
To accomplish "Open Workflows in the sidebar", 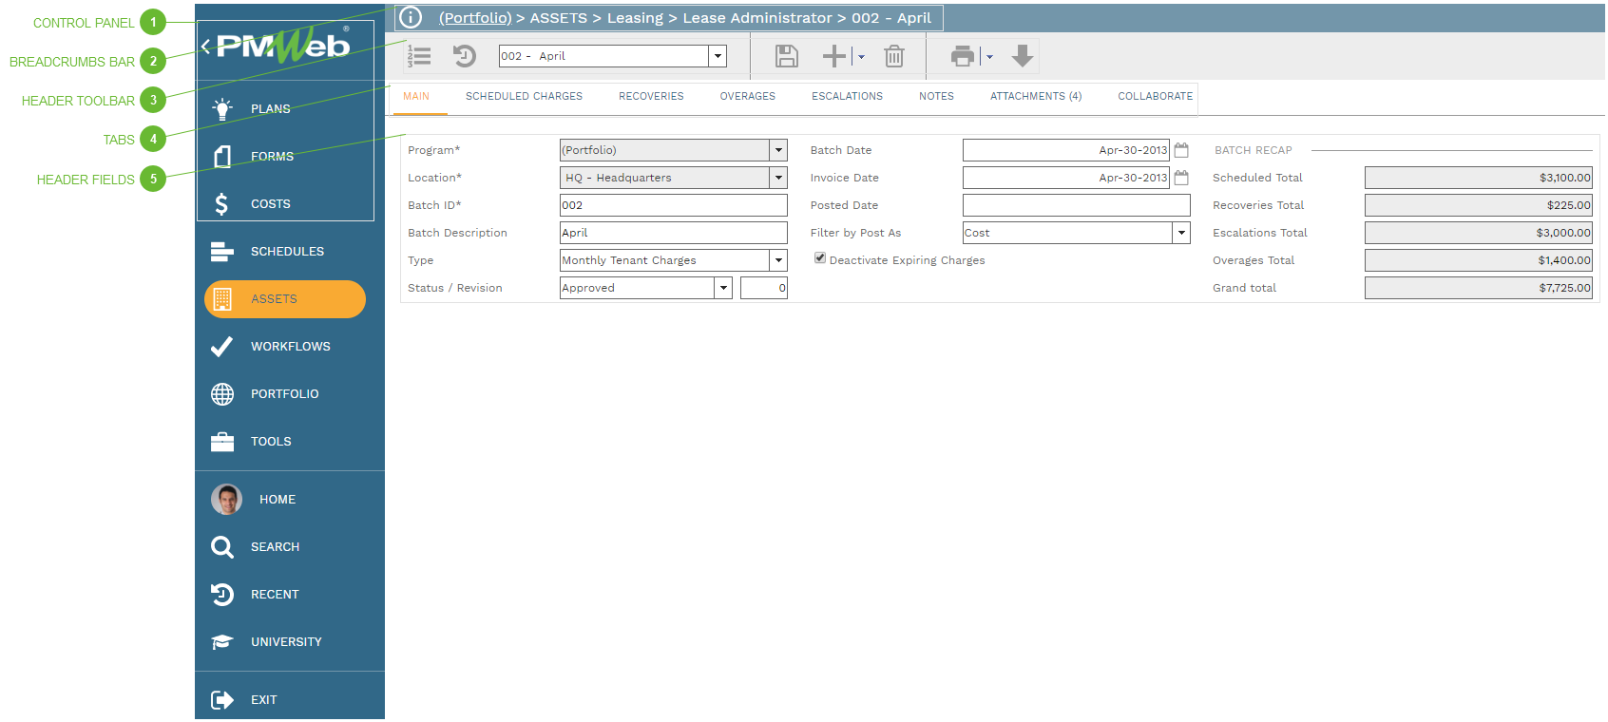I will [290, 347].
